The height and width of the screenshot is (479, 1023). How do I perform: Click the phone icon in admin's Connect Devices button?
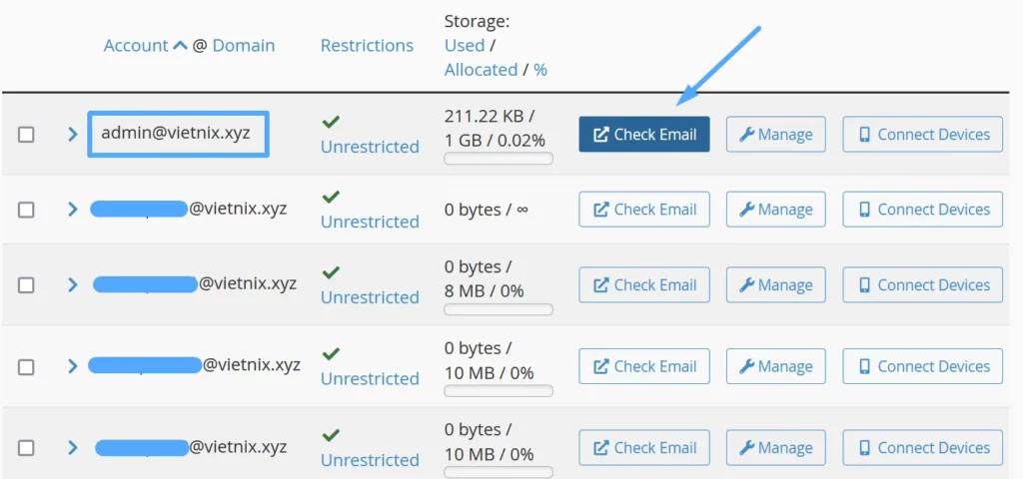pyautogui.click(x=864, y=135)
